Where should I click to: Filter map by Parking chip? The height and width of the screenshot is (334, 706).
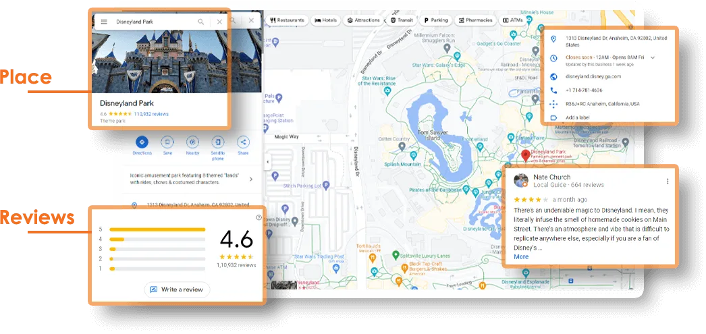(x=436, y=20)
